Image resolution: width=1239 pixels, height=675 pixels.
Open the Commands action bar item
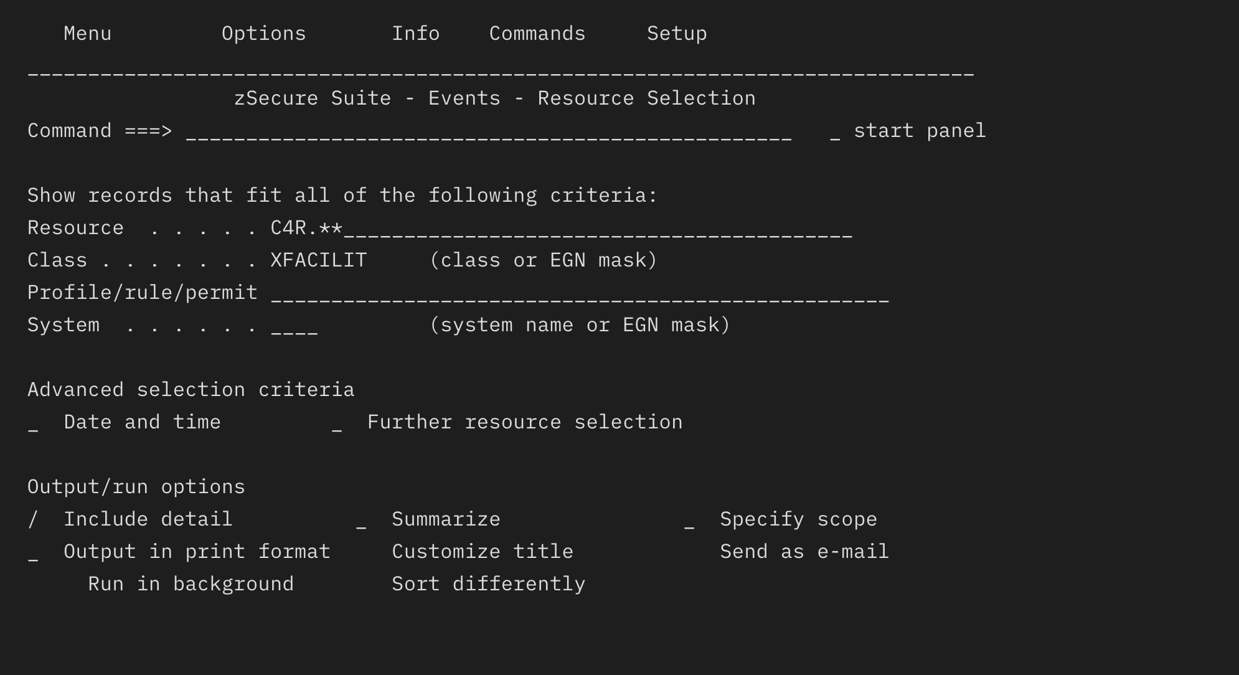[x=536, y=33]
